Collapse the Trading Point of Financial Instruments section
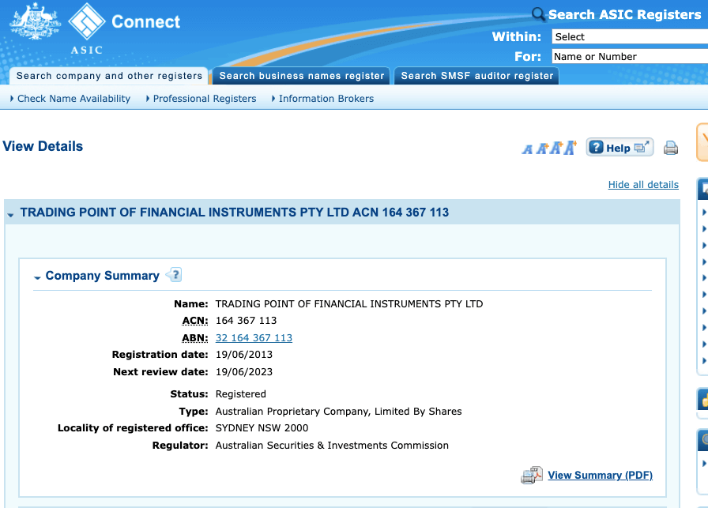Image resolution: width=708 pixels, height=508 pixels. coord(10,214)
